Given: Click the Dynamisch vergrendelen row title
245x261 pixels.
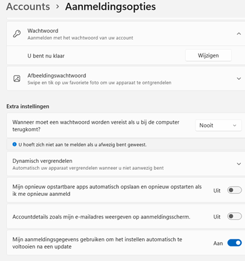Looking at the screenshot, I should [x=42, y=161].
